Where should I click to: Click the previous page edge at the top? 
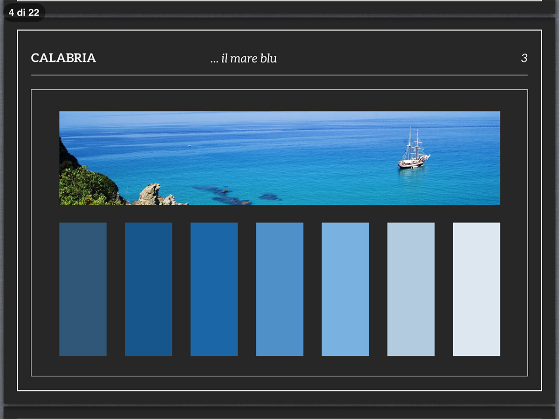[279, 6]
